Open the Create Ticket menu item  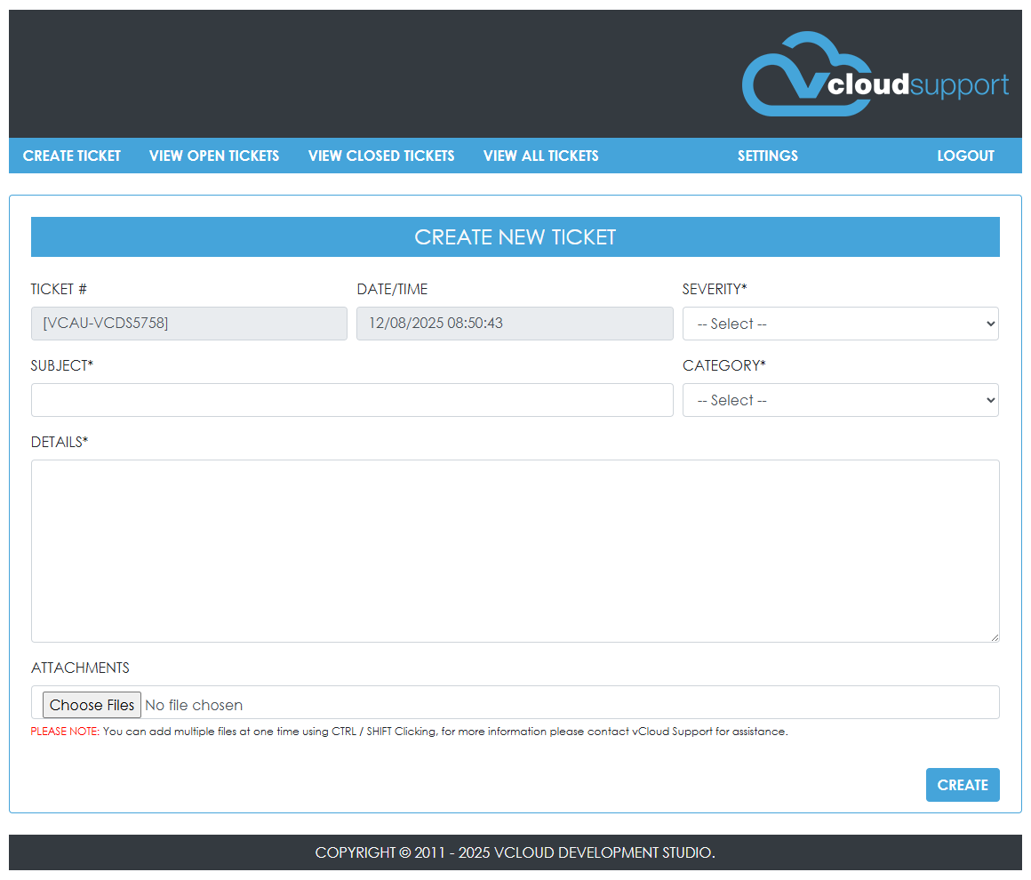72,156
